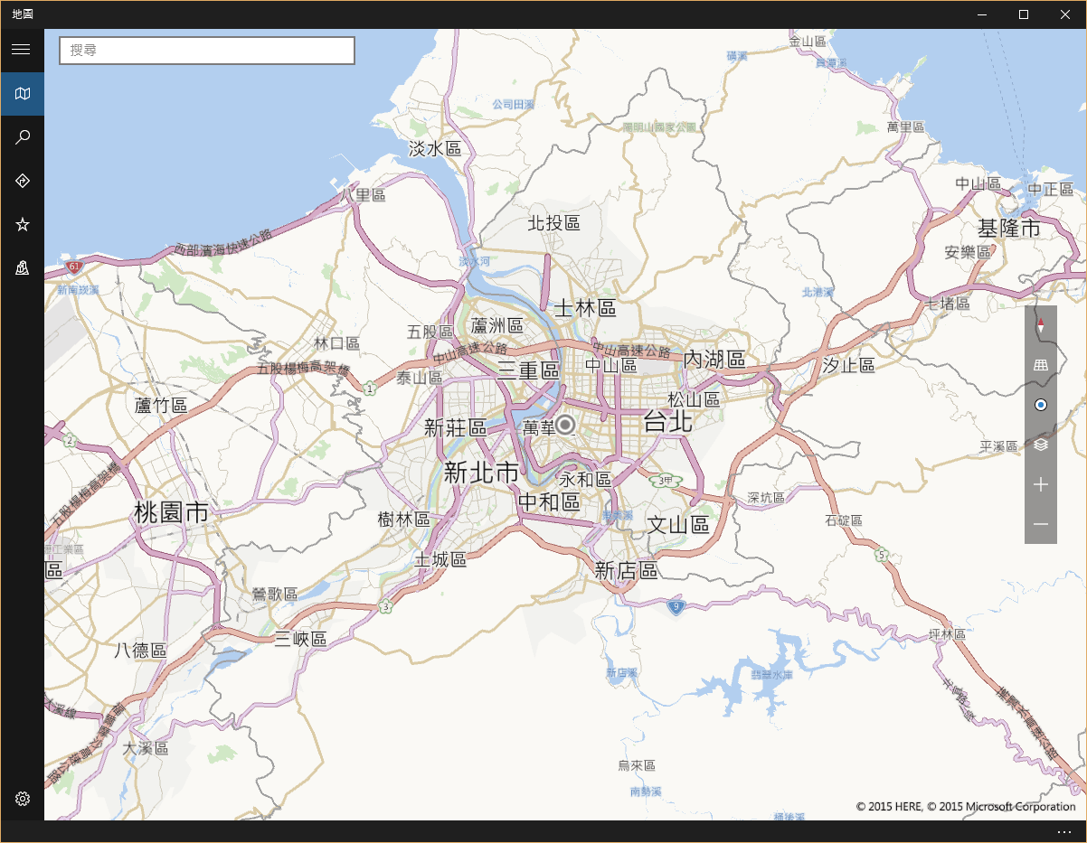Image resolution: width=1087 pixels, height=843 pixels.
Task: Click the 汐止區 district label
Action: click(848, 365)
